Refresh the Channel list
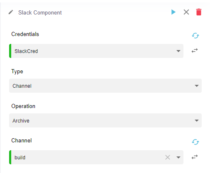Screen dimensions: 210x173 [x=195, y=142]
